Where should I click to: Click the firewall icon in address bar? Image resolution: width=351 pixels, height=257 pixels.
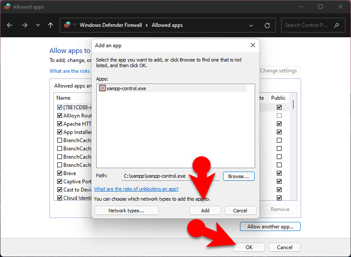click(67, 25)
